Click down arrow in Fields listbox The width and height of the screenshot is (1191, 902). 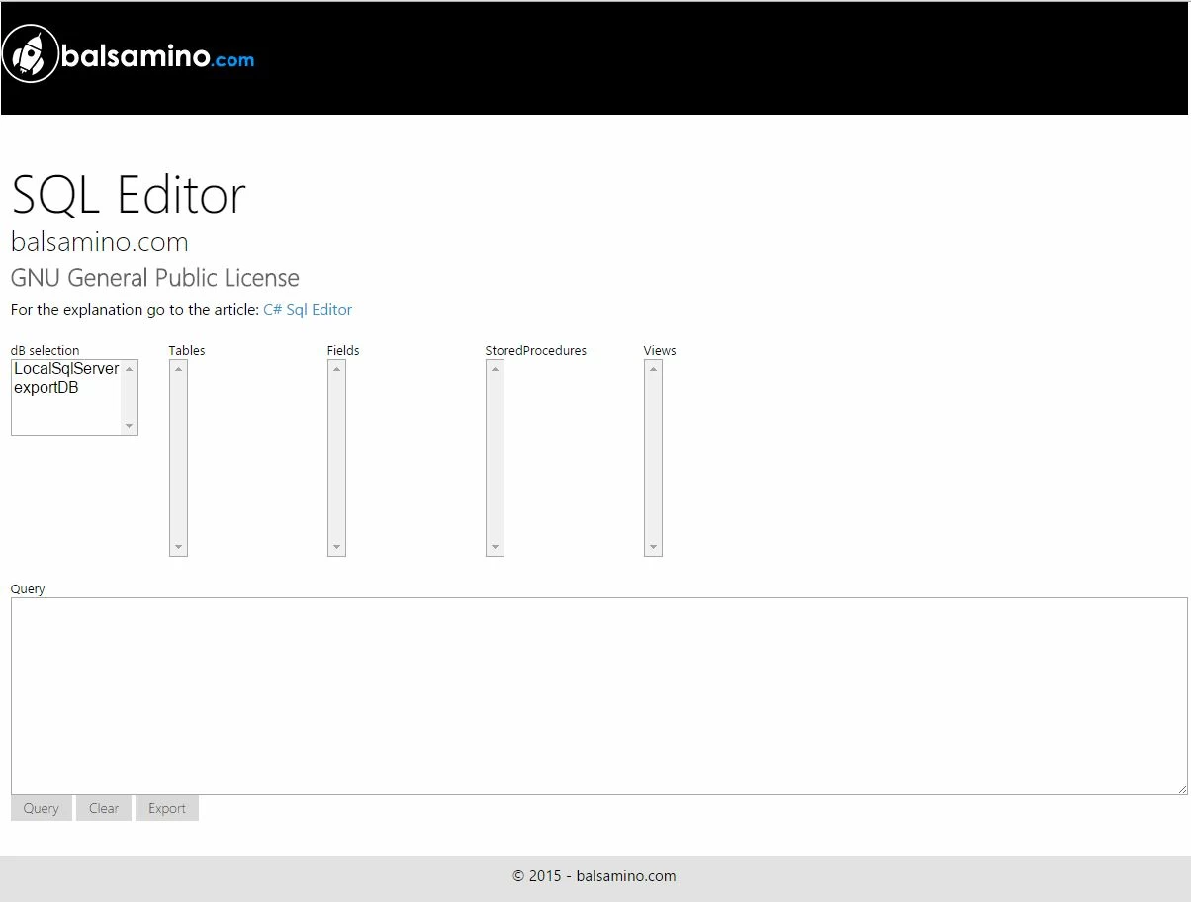(x=336, y=547)
